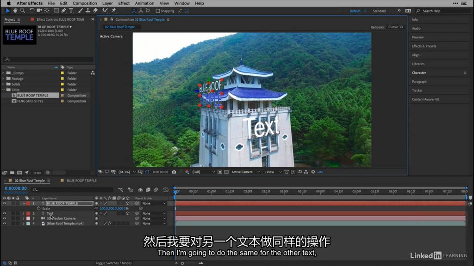The width and height of the screenshot is (474, 266).
Task: Switch to BLUE ROOF TEMPLE timeline tab
Action: [81, 181]
